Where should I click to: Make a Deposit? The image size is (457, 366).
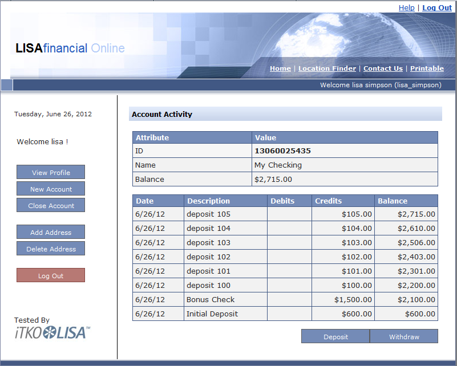335,336
